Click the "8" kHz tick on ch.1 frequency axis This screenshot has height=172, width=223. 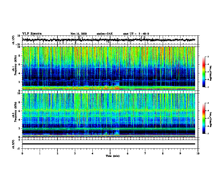pos(19,56)
